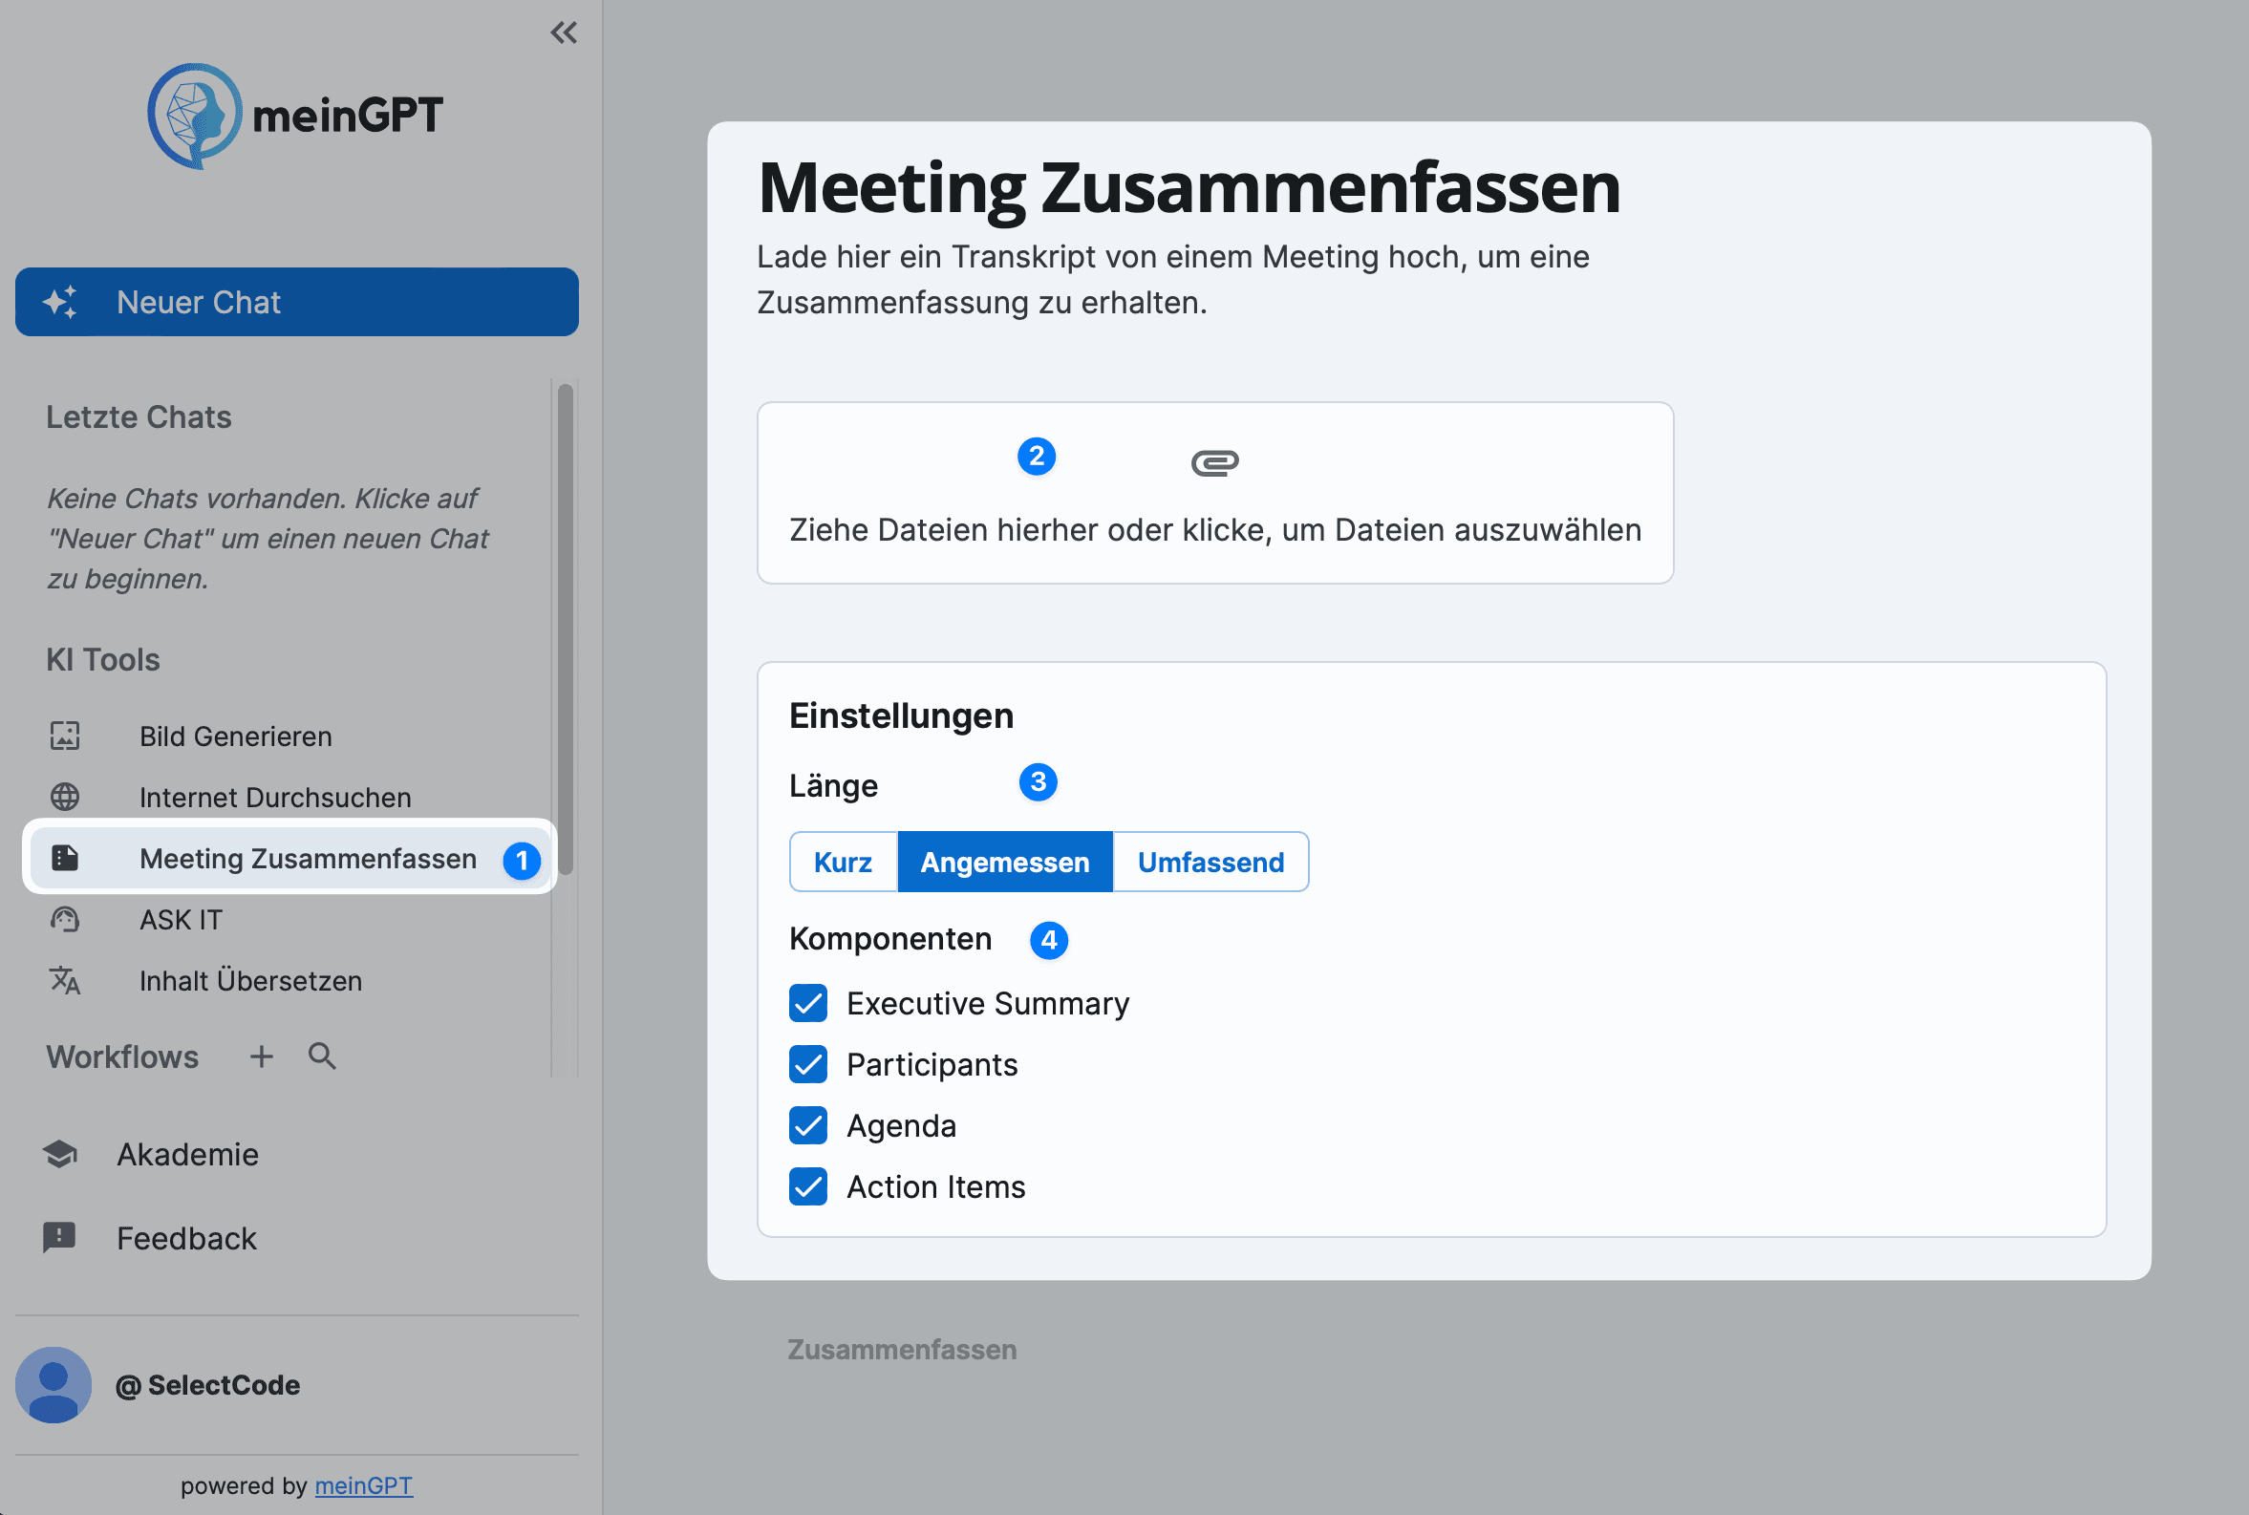The image size is (2249, 1515).
Task: Click the Meeting Zusammenfassen document icon
Action: point(64,858)
